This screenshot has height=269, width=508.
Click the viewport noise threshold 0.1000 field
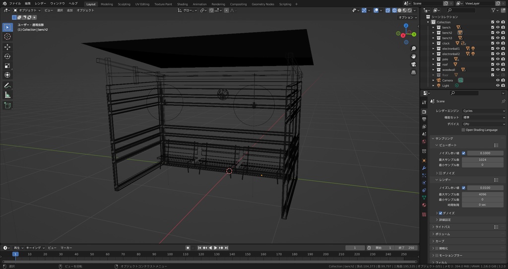pyautogui.click(x=485, y=153)
